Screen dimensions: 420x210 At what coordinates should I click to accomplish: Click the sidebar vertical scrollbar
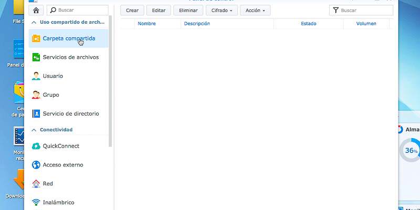pyautogui.click(x=110, y=82)
